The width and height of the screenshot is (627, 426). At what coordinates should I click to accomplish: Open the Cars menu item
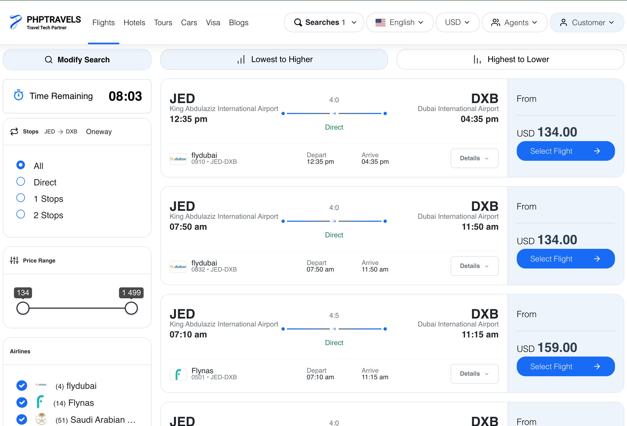pos(189,22)
